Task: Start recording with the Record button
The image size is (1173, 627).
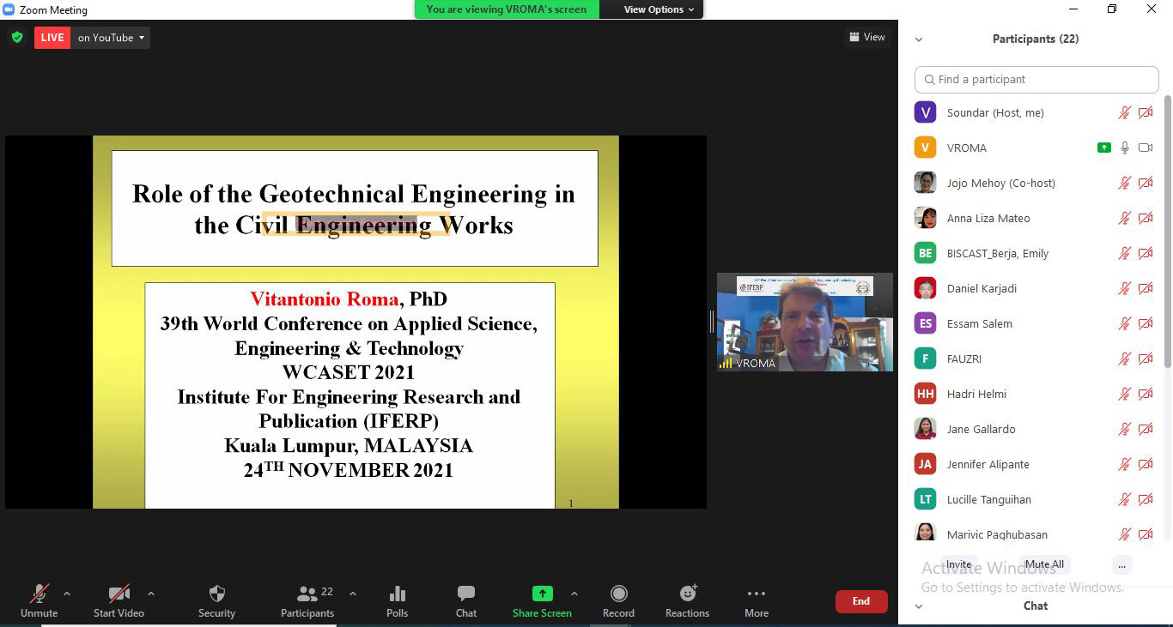Action: click(618, 600)
